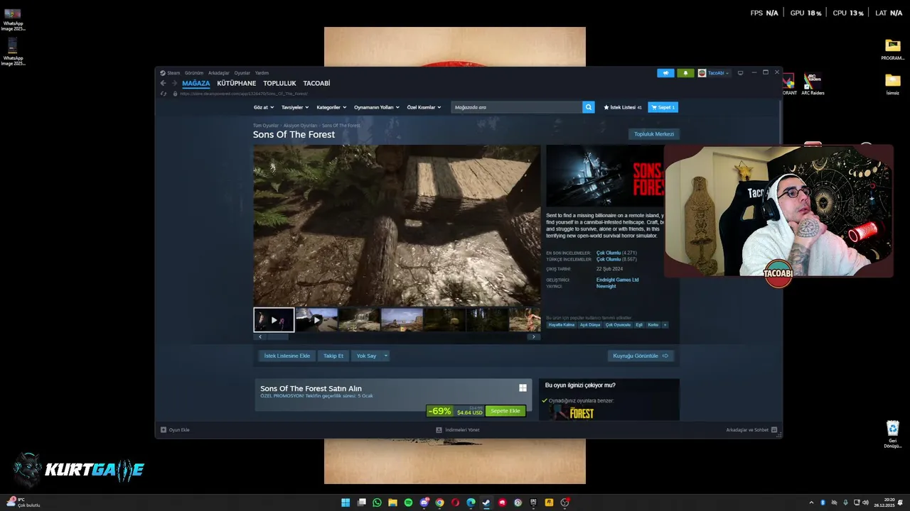Viewport: 910px width, 511px height.
Task: Expand more tags with plus button
Action: [x=665, y=324]
